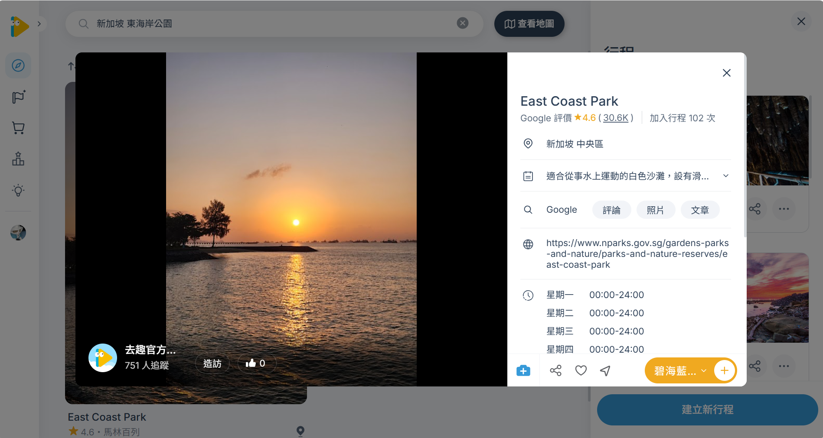Close the East Coast Park detail popup
Image resolution: width=823 pixels, height=438 pixels.
[x=727, y=73]
